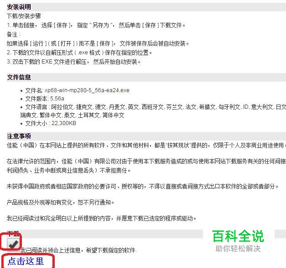Click the green 百科全说 watermark logo

tap(238, 236)
